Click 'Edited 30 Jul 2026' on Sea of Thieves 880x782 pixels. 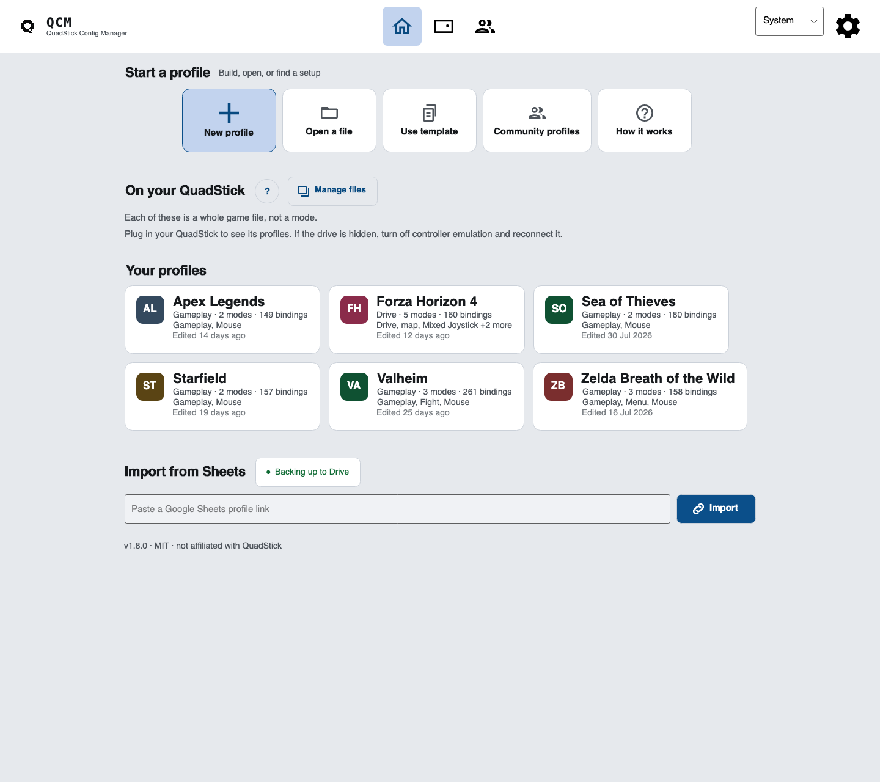coord(617,336)
